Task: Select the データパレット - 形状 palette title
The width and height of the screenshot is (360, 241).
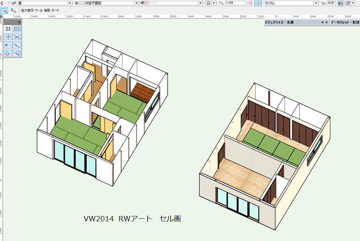Action: point(344,23)
